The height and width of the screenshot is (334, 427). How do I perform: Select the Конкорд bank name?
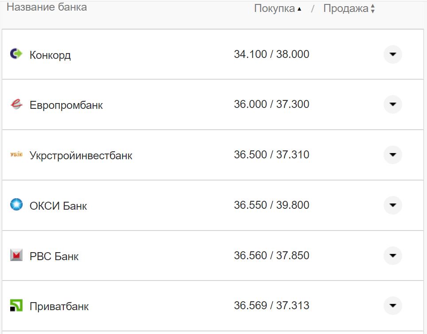tap(50, 55)
